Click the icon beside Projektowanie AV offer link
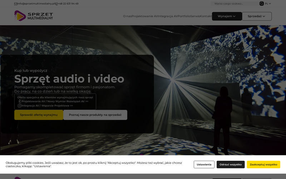 pos(19,101)
